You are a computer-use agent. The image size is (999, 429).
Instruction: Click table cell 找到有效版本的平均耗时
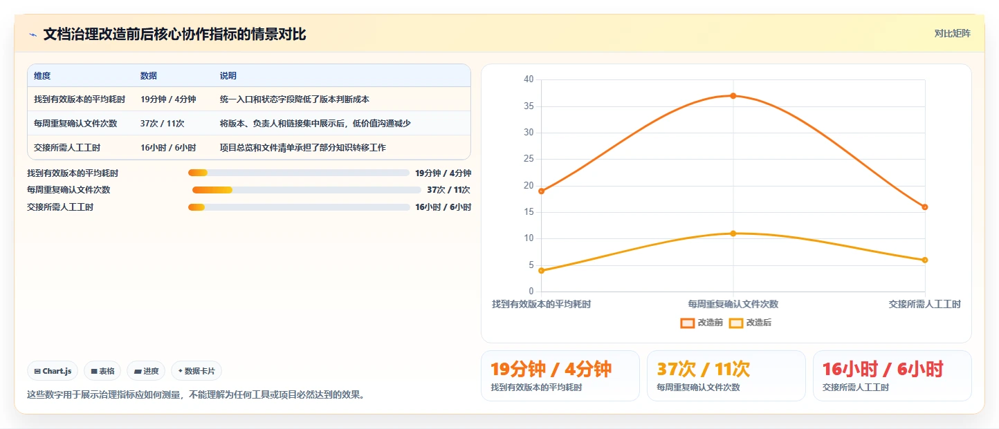(80, 99)
